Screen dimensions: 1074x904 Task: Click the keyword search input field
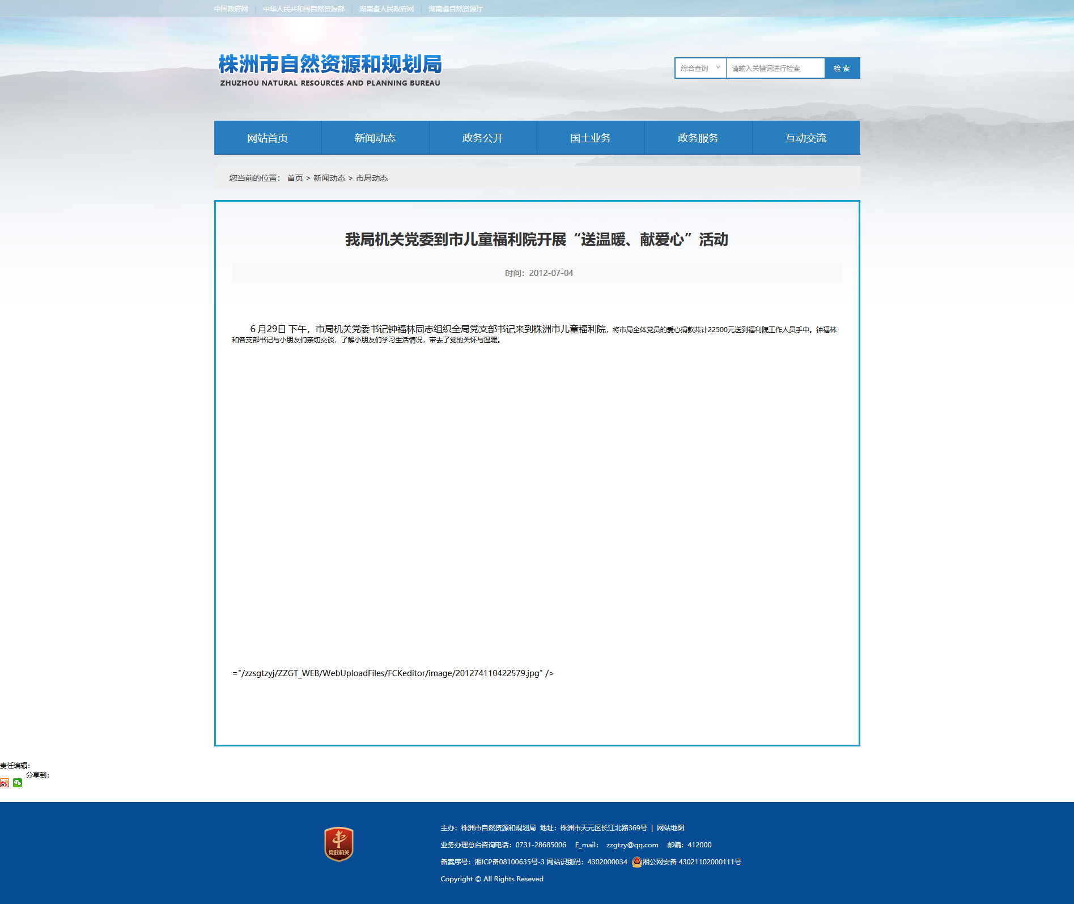(x=775, y=68)
